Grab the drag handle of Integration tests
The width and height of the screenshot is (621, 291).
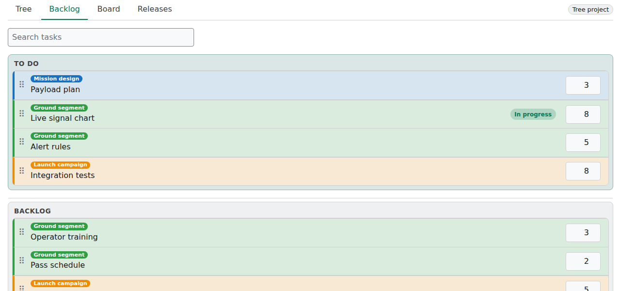21,171
